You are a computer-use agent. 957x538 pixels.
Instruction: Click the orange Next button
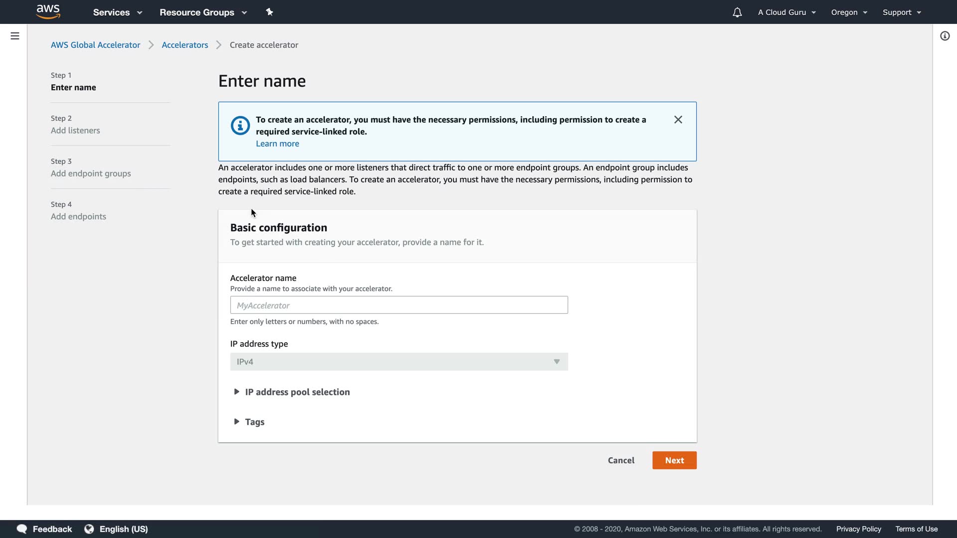[674, 460]
